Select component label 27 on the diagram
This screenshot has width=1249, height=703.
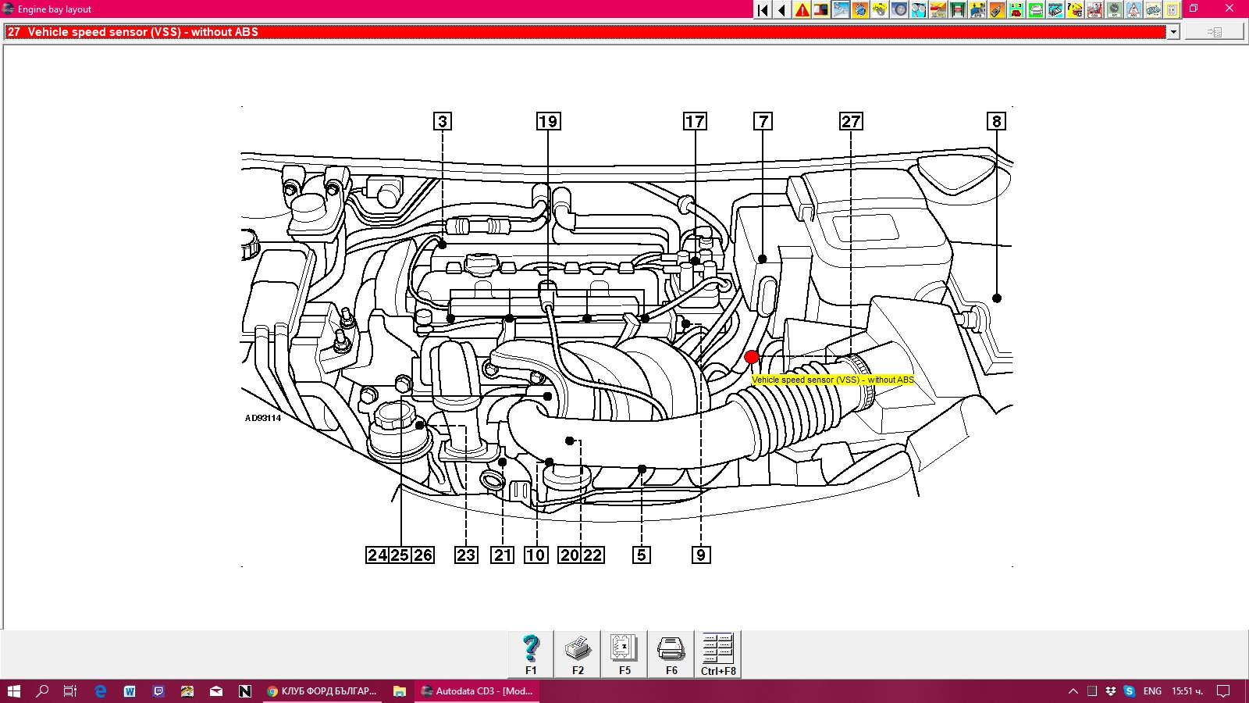tap(851, 122)
